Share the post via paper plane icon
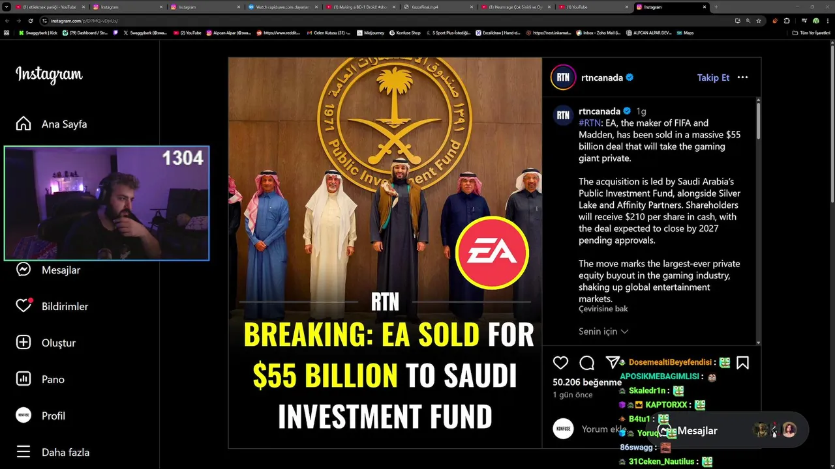Viewport: 835px width, 469px height. [613, 363]
